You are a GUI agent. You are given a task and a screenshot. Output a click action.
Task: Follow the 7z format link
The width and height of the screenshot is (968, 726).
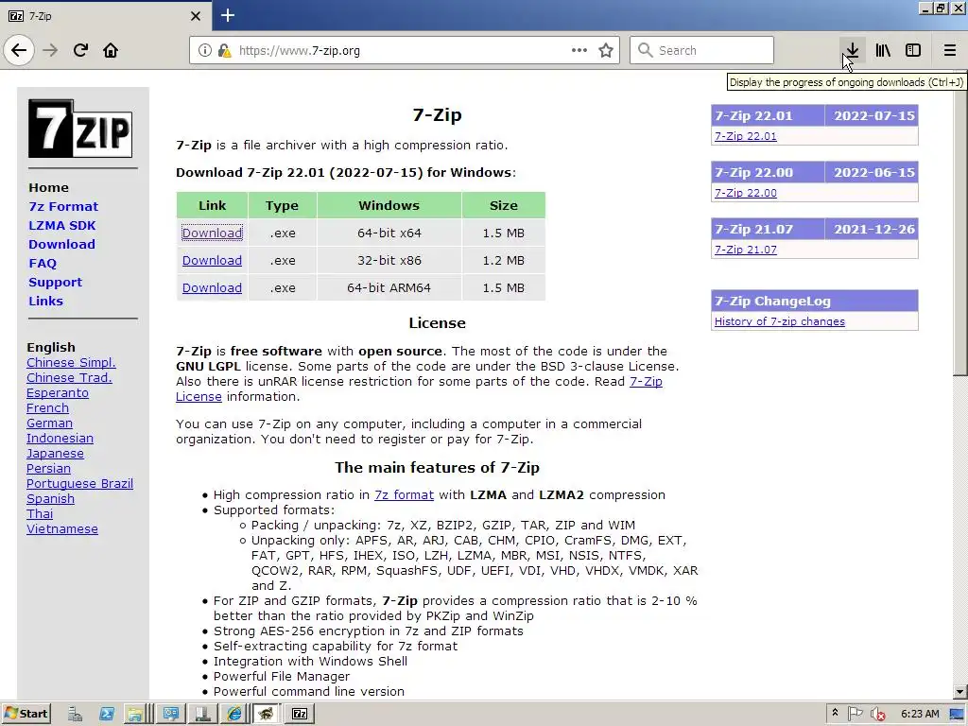click(404, 495)
